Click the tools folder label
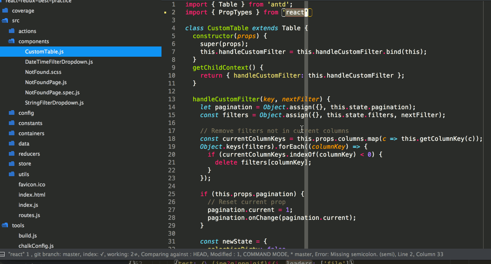The image size is (491, 264). 18,225
